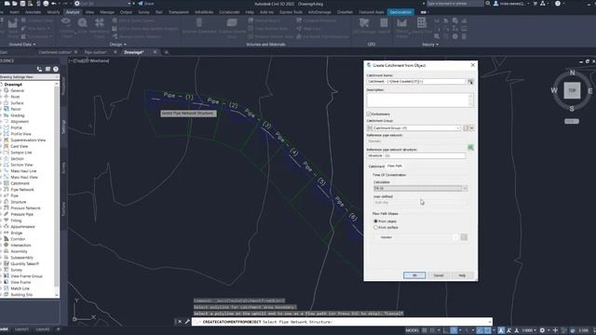The width and height of the screenshot is (596, 335).
Task: Open the Geolocation ribbon tab
Action: tap(400, 12)
